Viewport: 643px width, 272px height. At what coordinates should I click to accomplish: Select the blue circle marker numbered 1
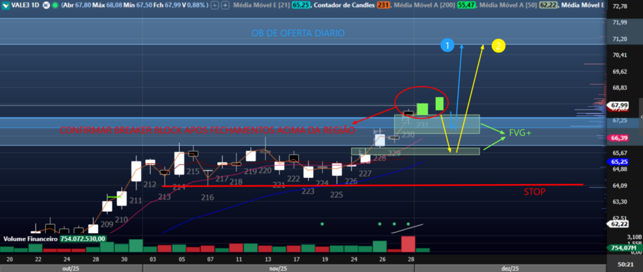coord(446,45)
